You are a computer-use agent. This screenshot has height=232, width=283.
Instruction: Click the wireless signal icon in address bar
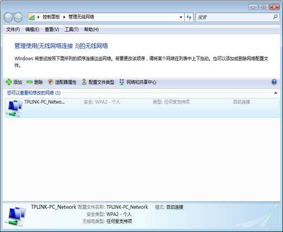pos(32,17)
